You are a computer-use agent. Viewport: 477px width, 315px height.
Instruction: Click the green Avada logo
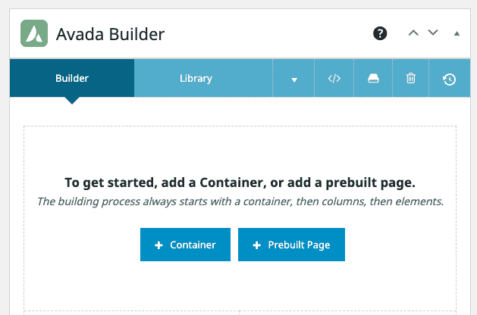[x=34, y=33]
